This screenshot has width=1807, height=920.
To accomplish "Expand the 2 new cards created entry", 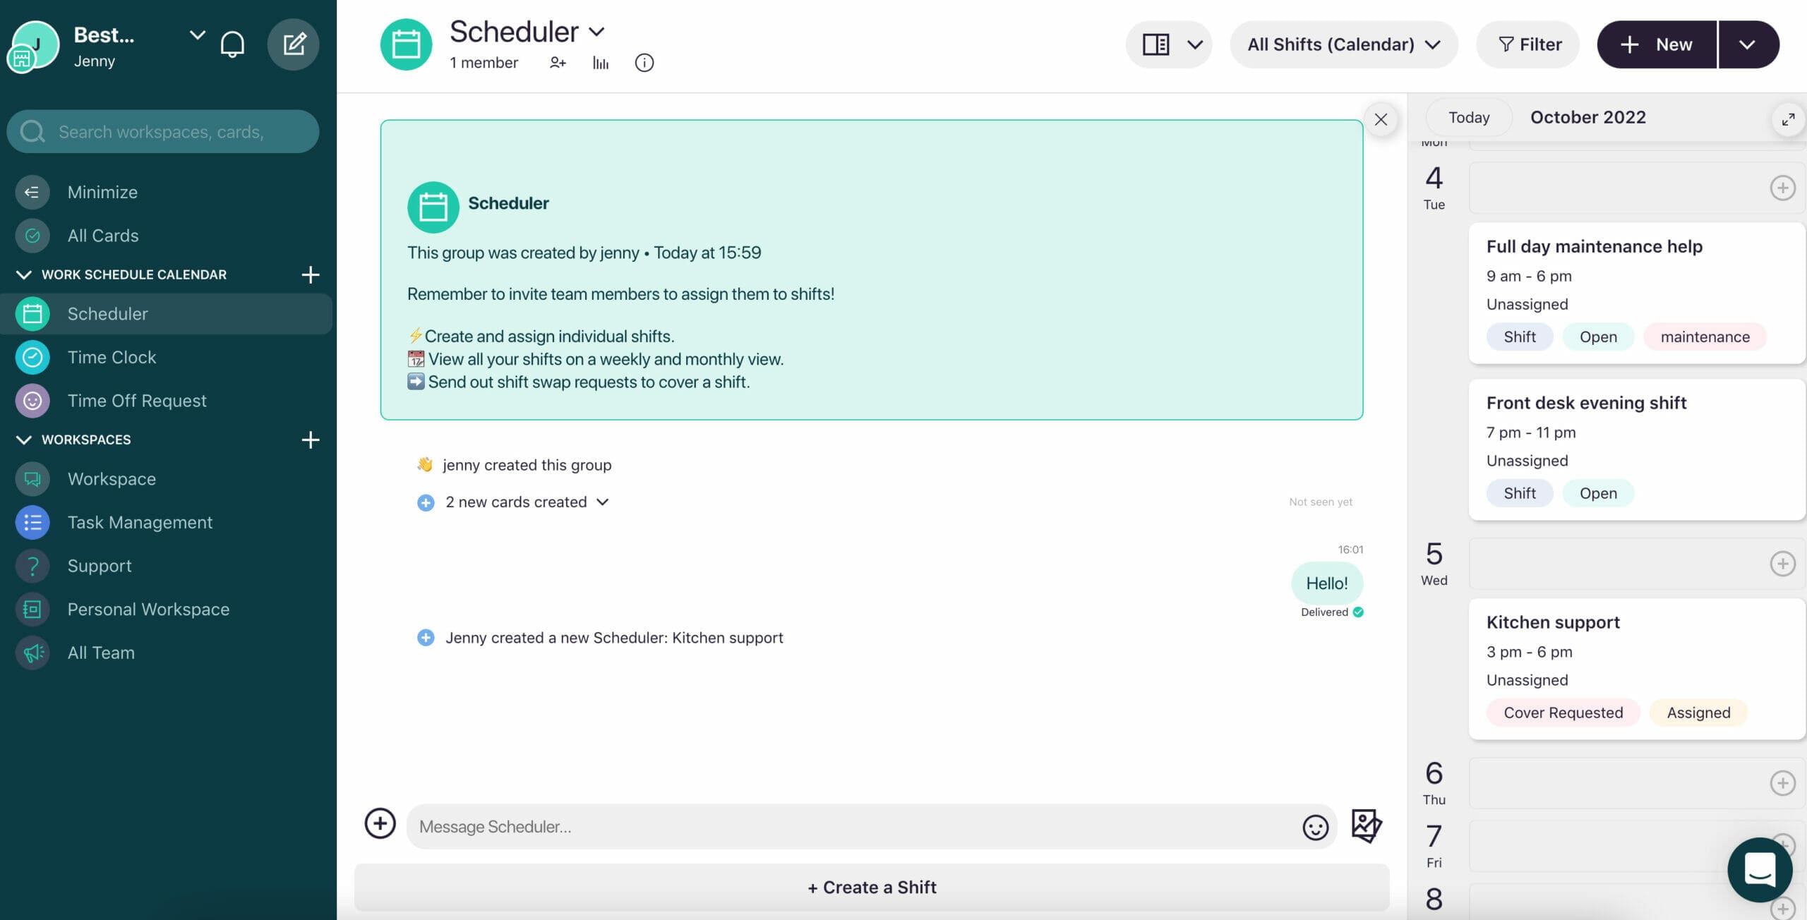I will [x=604, y=502].
